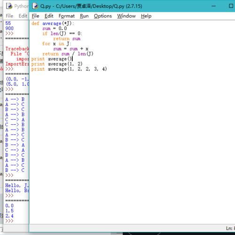
Task: Click the Q.py window Python icon
Action: (35, 6)
